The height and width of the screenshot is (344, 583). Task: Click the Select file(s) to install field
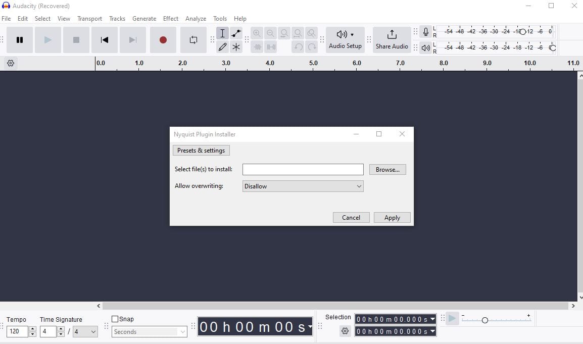(x=303, y=169)
